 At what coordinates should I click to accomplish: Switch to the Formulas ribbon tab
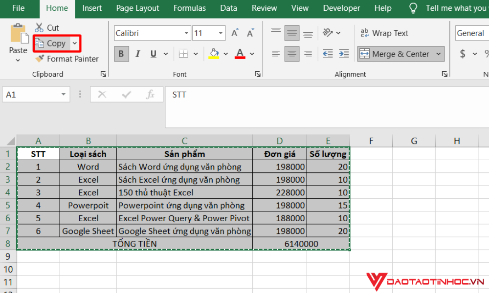click(189, 8)
